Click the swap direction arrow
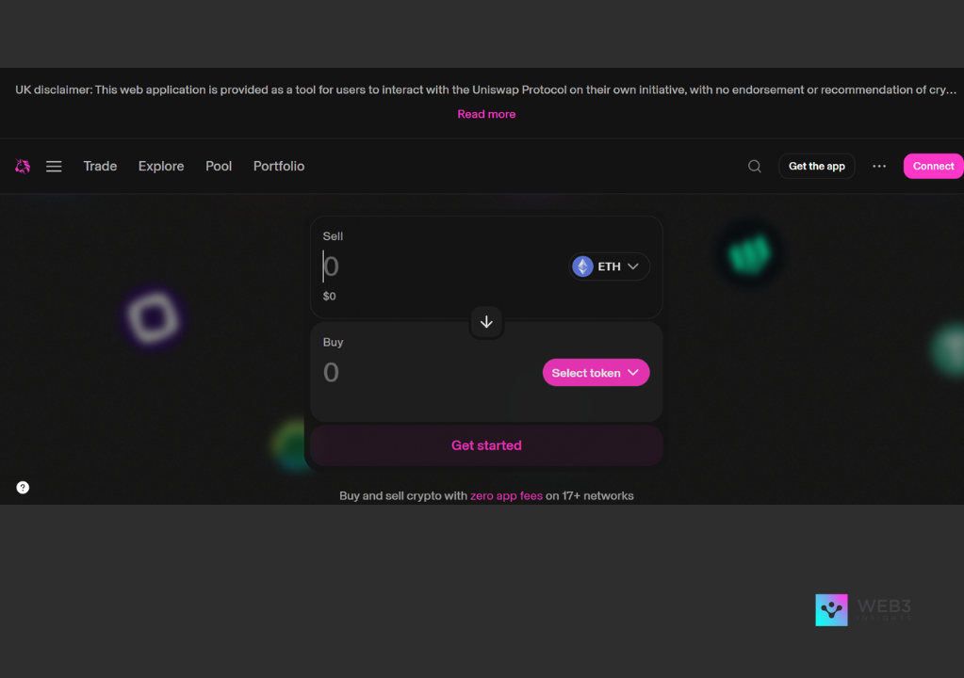Image resolution: width=964 pixels, height=678 pixels. (486, 322)
